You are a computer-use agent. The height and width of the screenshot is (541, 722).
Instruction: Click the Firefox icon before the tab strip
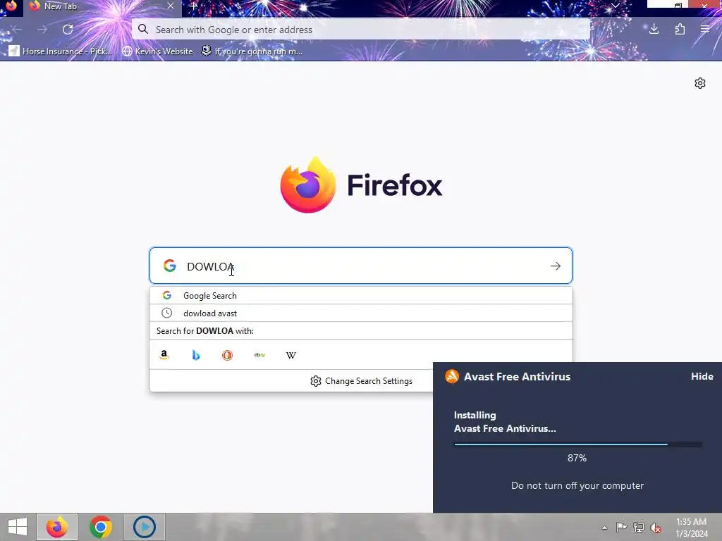pos(11,6)
